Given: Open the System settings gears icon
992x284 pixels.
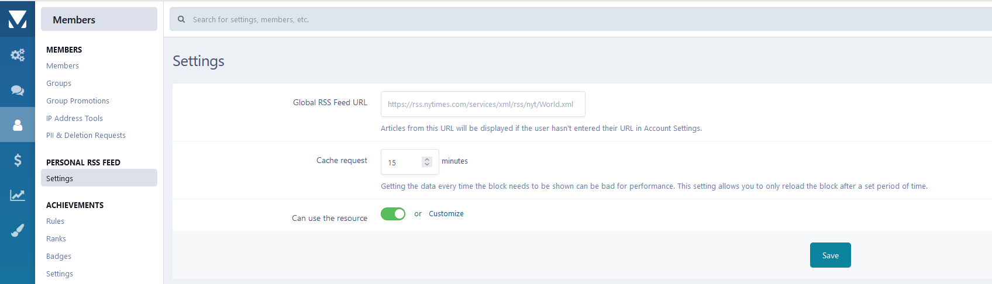Looking at the screenshot, I should 18,55.
